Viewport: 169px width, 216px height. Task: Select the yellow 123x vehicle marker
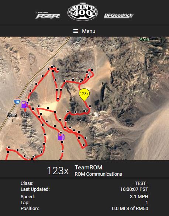84,95
